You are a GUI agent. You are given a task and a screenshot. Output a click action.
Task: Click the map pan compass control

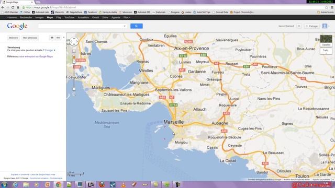point(74,41)
